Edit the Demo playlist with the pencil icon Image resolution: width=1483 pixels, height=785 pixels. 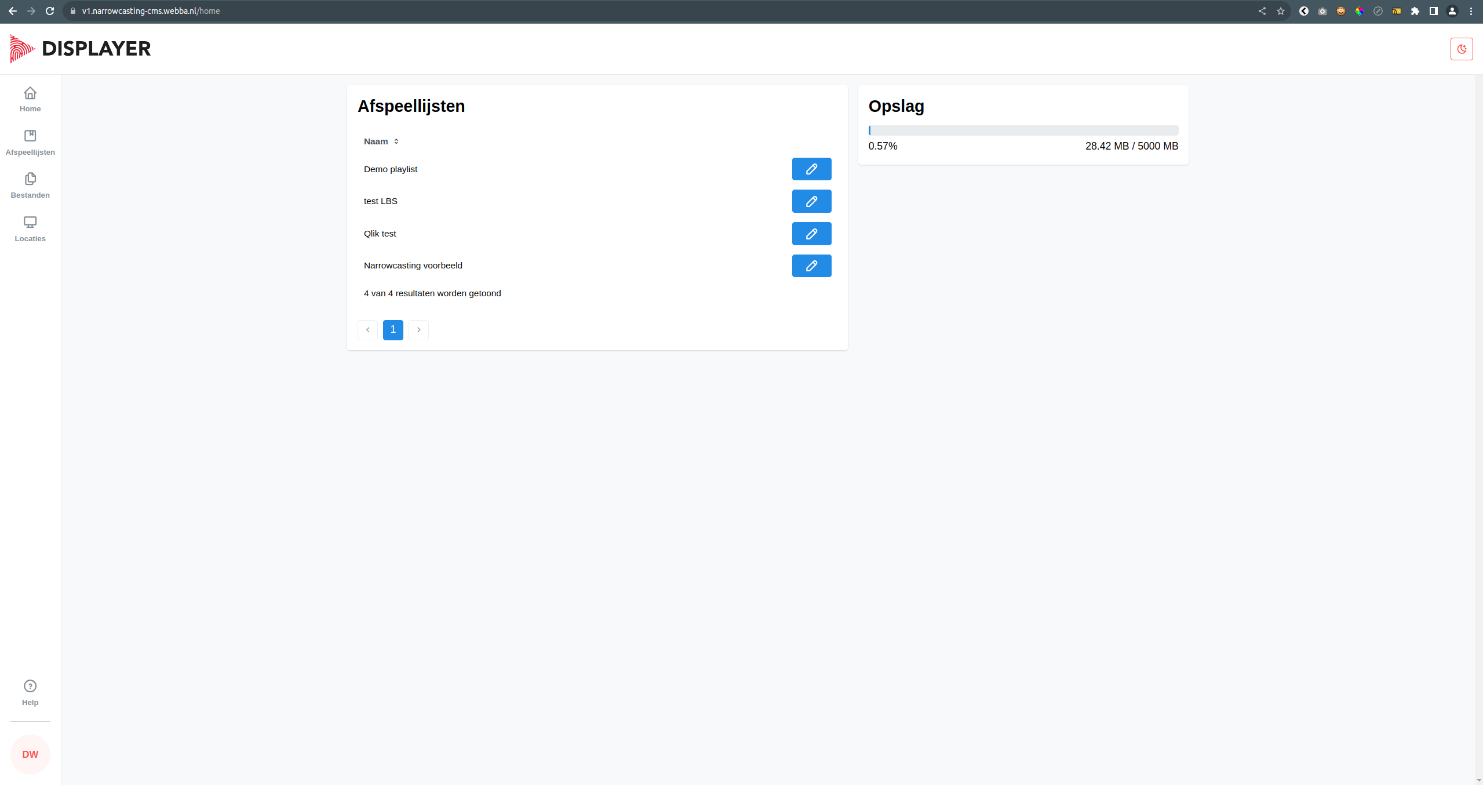811,169
